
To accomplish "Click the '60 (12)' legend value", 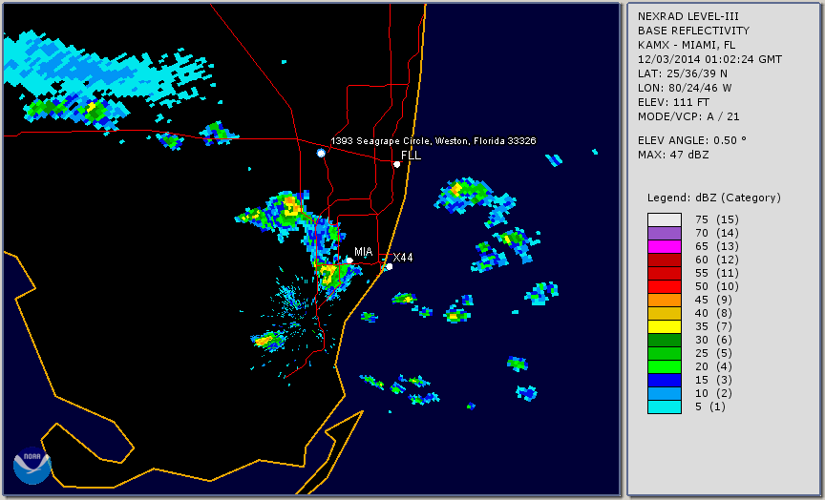I will click(x=716, y=260).
